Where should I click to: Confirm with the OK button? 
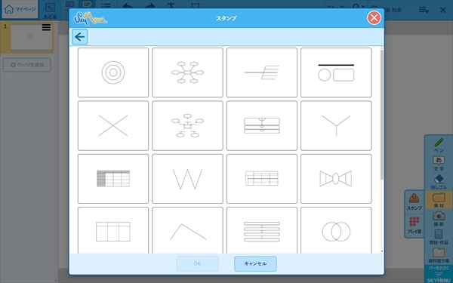click(197, 263)
